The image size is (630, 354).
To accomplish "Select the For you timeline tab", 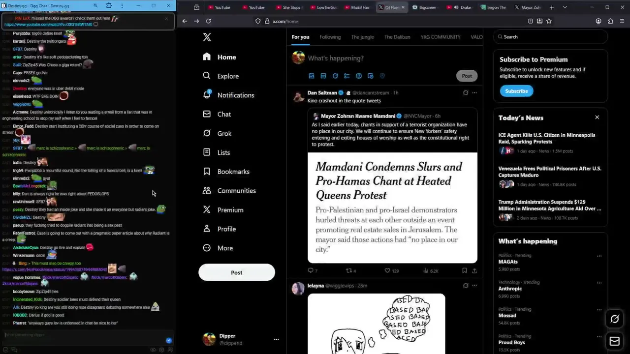I will coord(300,37).
